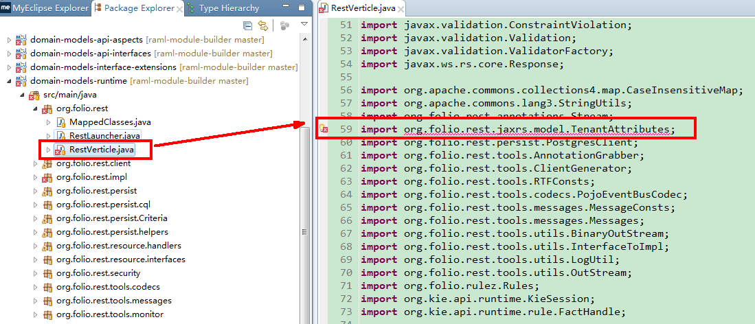The image size is (755, 324).
Task: Click the org.folio.rest.persist.helpers package icon
Action: pos(47,233)
